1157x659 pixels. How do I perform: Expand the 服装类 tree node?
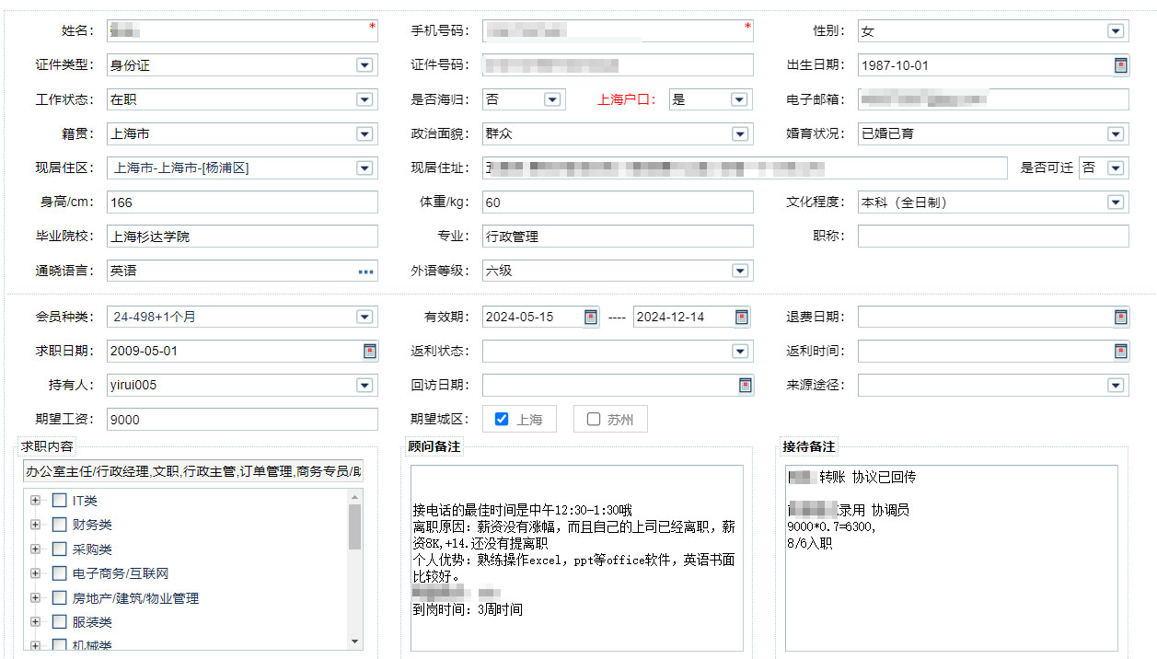36,622
